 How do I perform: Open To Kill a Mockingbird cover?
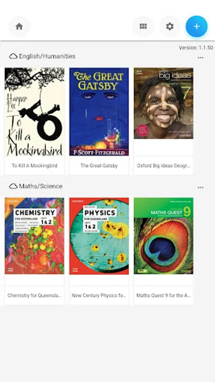click(34, 112)
